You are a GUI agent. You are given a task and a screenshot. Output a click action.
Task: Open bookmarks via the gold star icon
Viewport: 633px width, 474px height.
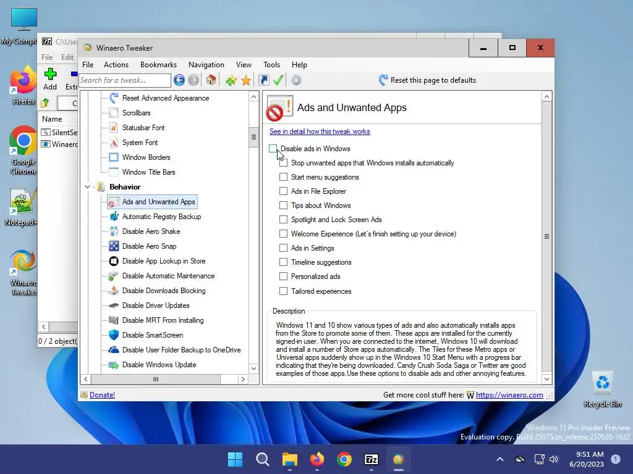tap(246, 80)
